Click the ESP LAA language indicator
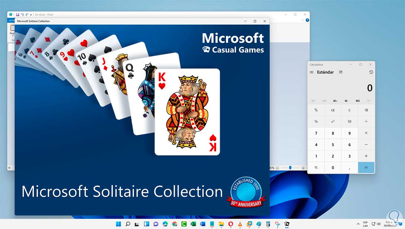Viewport: 405px width, 229px height. pyautogui.click(x=366, y=224)
